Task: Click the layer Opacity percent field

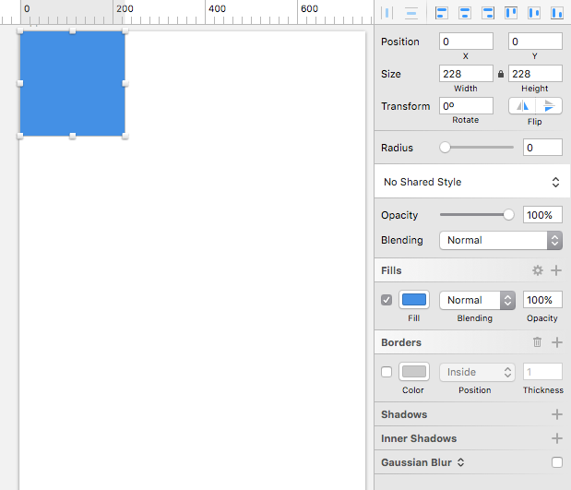Action: [542, 215]
